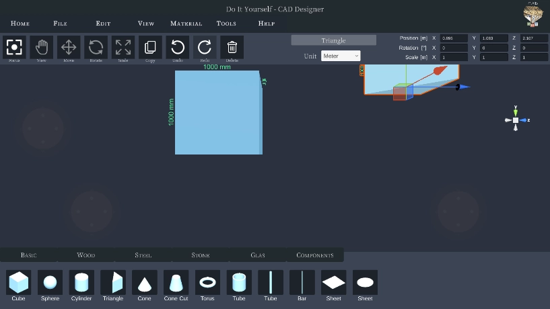The width and height of the screenshot is (550, 309).
Task: Switch to the Wood tab
Action: pyautogui.click(x=86, y=255)
